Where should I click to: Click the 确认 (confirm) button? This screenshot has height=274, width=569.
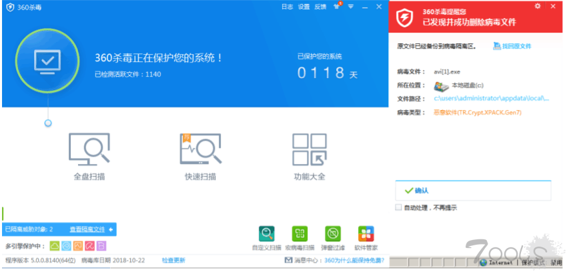coord(473,191)
